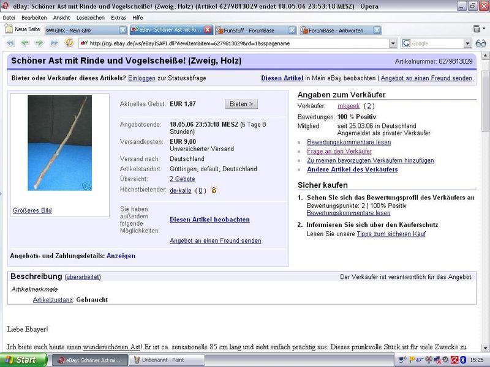Click the vertical scrollbar thumb

[485, 101]
